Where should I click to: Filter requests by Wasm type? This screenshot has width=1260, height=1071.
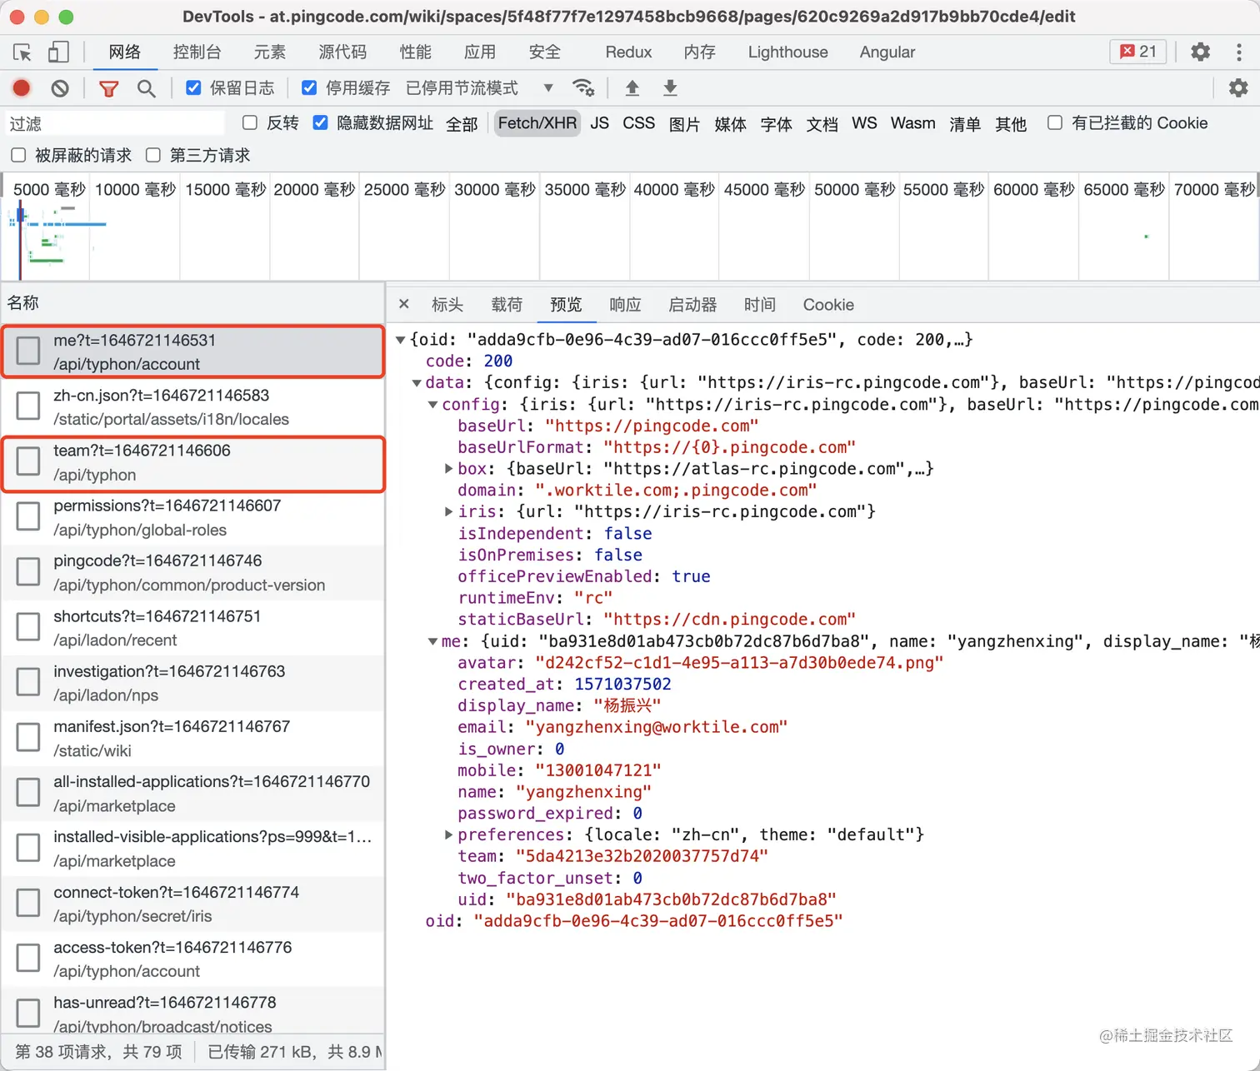pyautogui.click(x=912, y=123)
